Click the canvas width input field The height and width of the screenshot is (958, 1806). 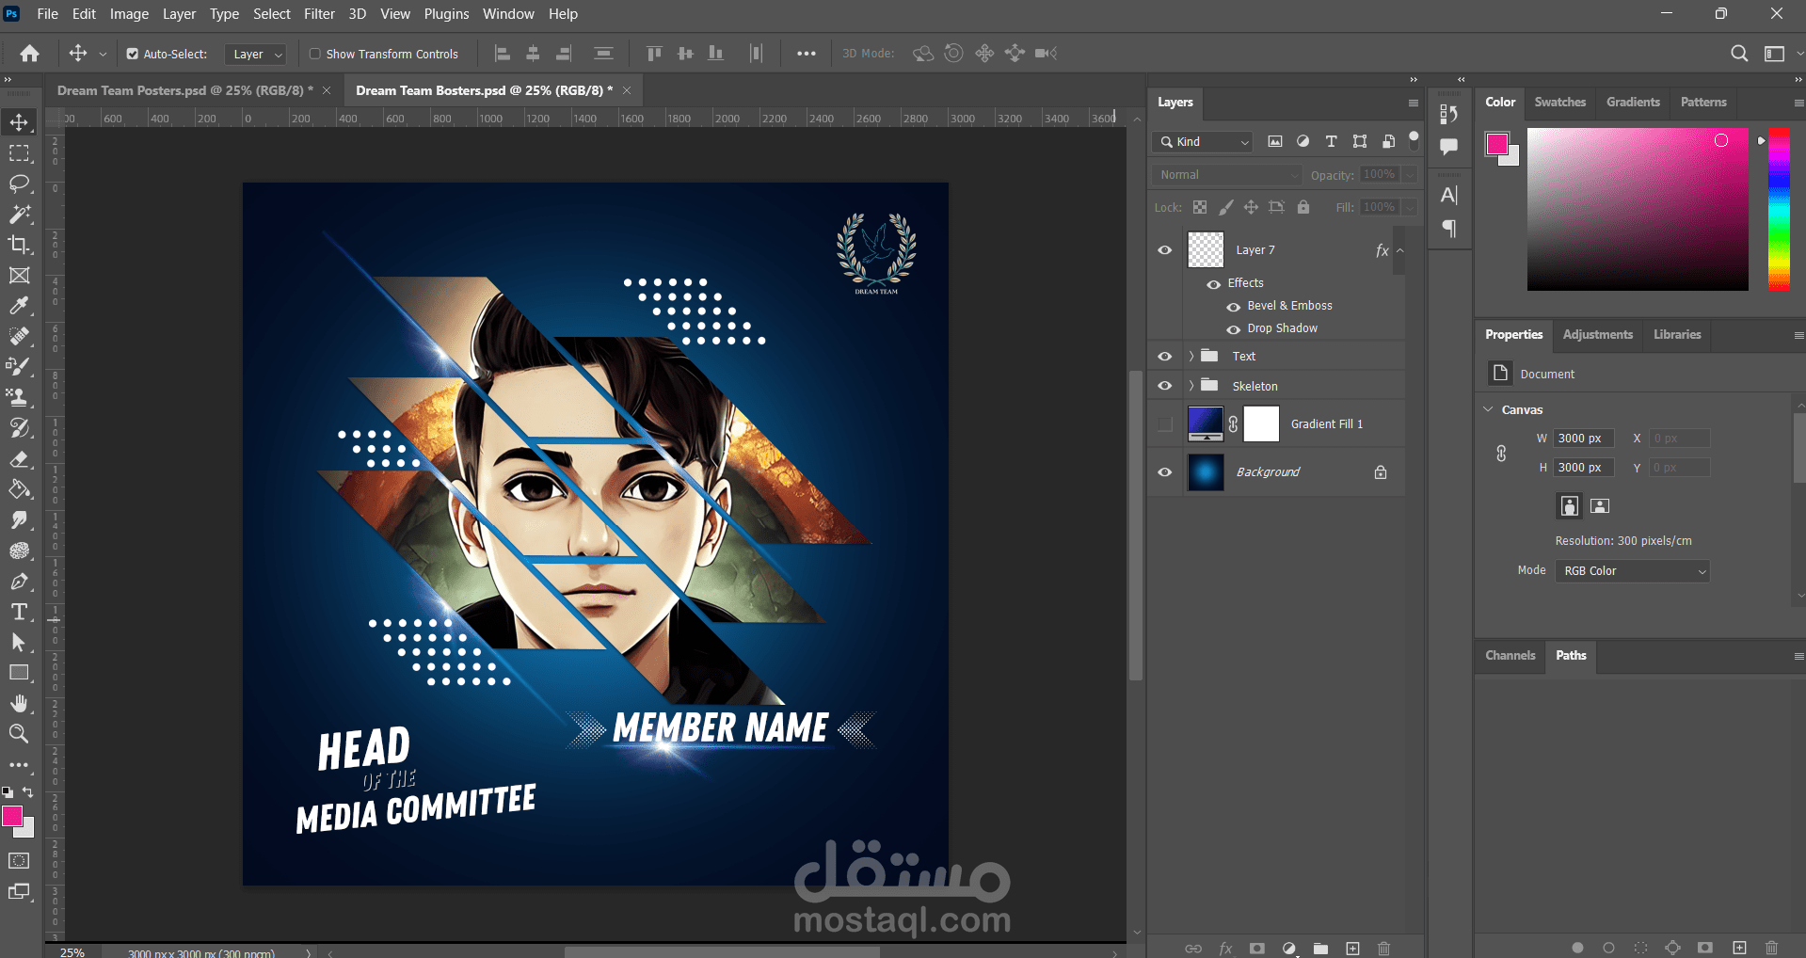tap(1584, 439)
